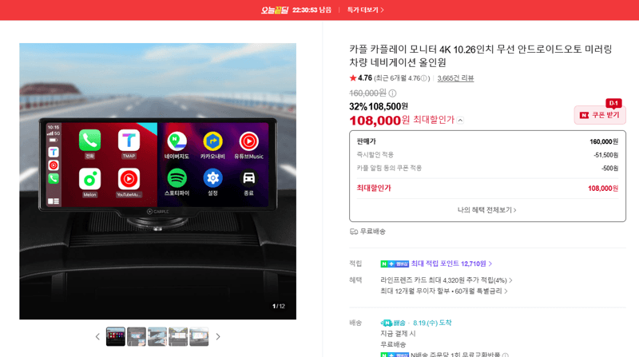
Task: Click the TMAP icon in product image
Action: point(129,141)
